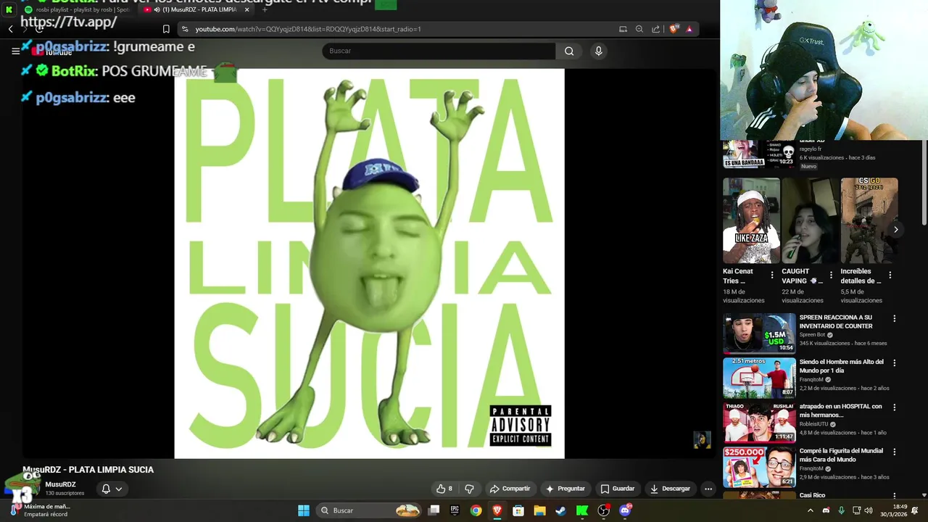Open more actions three-dot menu under video
Screen dimensions: 928x522
[x=708, y=489]
